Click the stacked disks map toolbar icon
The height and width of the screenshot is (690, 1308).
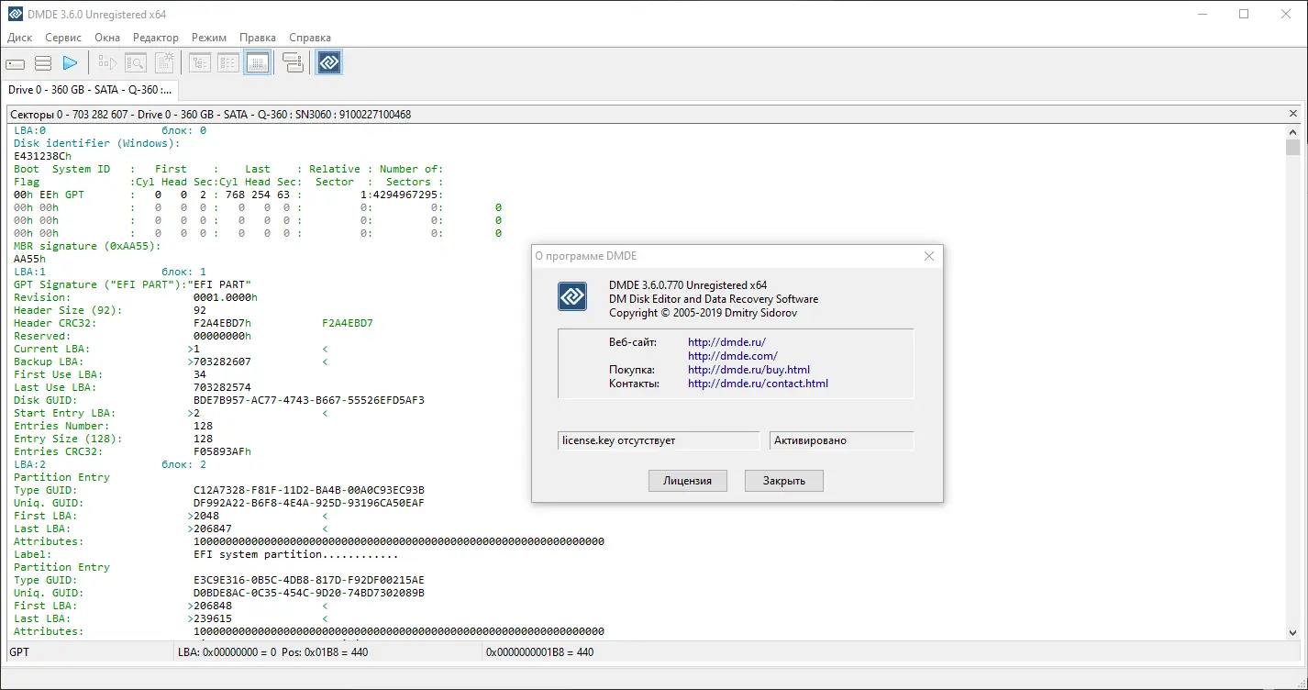tap(293, 63)
